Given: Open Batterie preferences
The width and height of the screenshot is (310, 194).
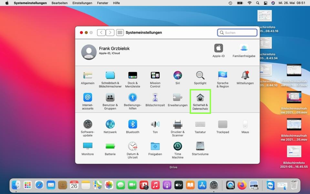Looking at the screenshot, I should pyautogui.click(x=110, y=149).
